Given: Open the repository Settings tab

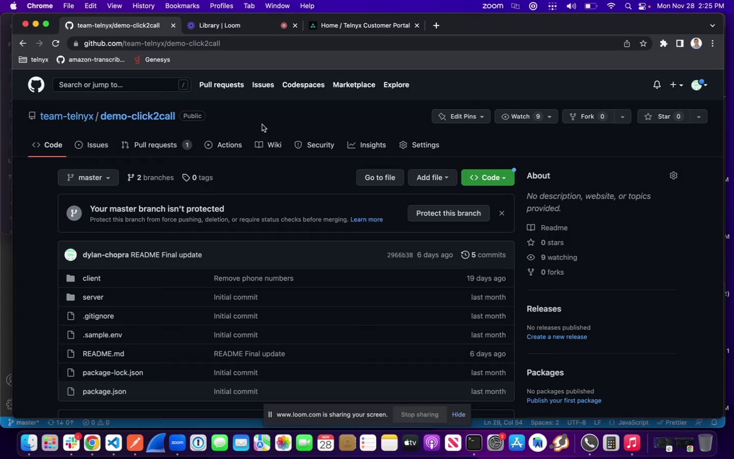Looking at the screenshot, I should [x=419, y=145].
